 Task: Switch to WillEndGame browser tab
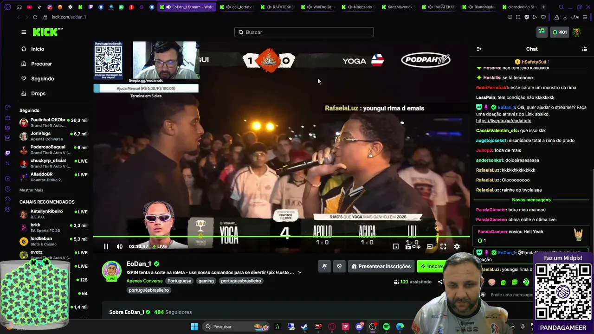click(318, 7)
